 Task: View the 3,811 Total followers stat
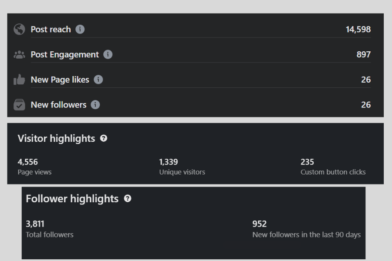tap(49, 229)
